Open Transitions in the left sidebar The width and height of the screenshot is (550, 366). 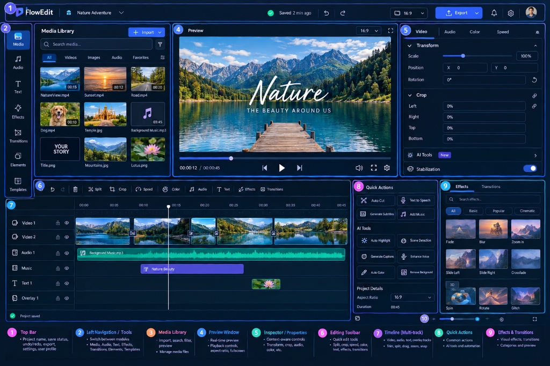click(18, 136)
